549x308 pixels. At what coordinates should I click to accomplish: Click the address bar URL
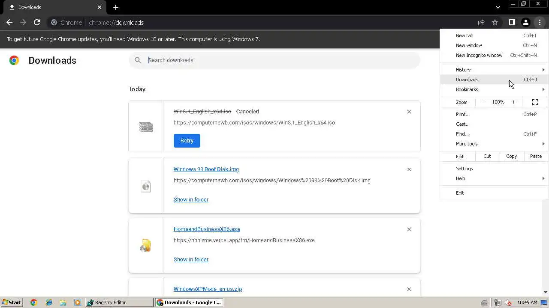(116, 23)
